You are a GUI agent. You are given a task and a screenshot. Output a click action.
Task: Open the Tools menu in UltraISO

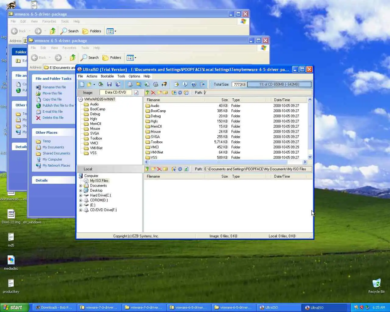tap(121, 76)
